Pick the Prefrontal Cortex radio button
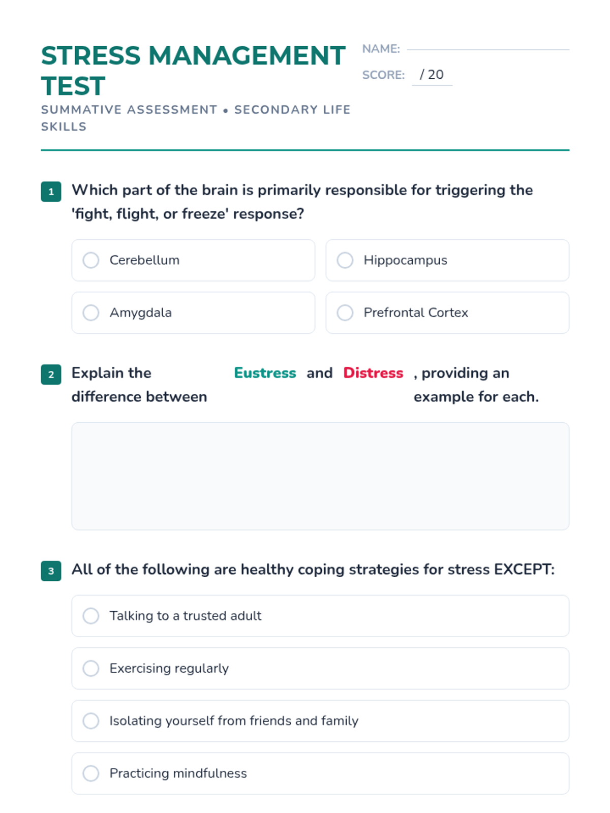Viewport: 610px width, 813px height. pos(345,312)
